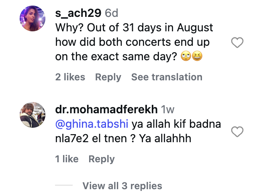Go to the s_ach29 username profile
The height and width of the screenshot is (192, 261).
(78, 13)
